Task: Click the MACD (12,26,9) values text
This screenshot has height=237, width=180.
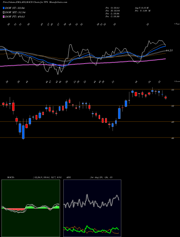Action: coord(47,177)
